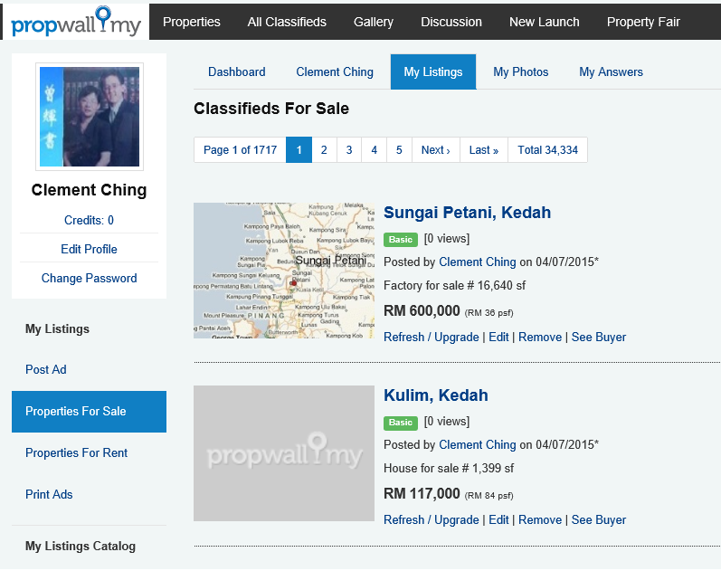Viewport: 721px width, 571px height.
Task: Open Print Ads in sidebar
Action: (x=49, y=494)
